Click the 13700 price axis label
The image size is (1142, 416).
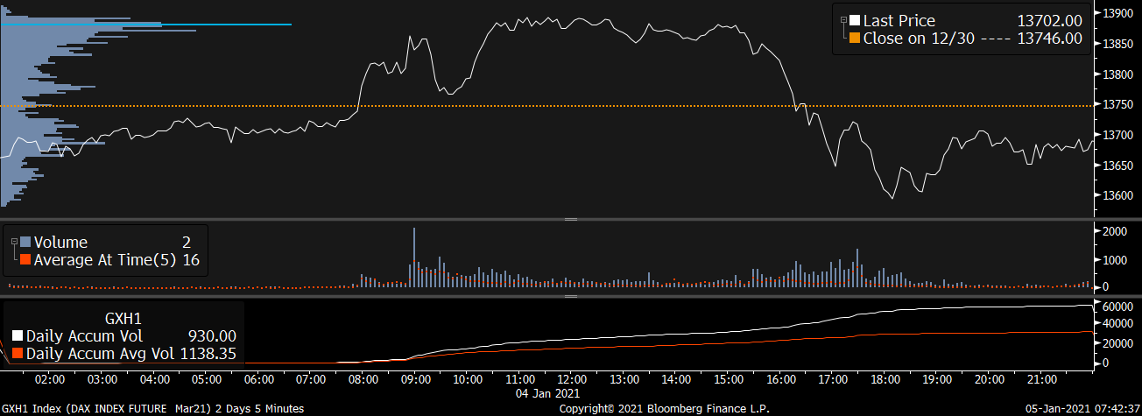click(1120, 135)
